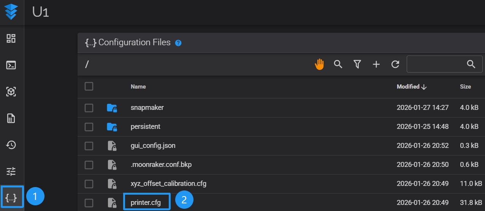
Task: Open the Console sidebar icon
Action: [11, 65]
